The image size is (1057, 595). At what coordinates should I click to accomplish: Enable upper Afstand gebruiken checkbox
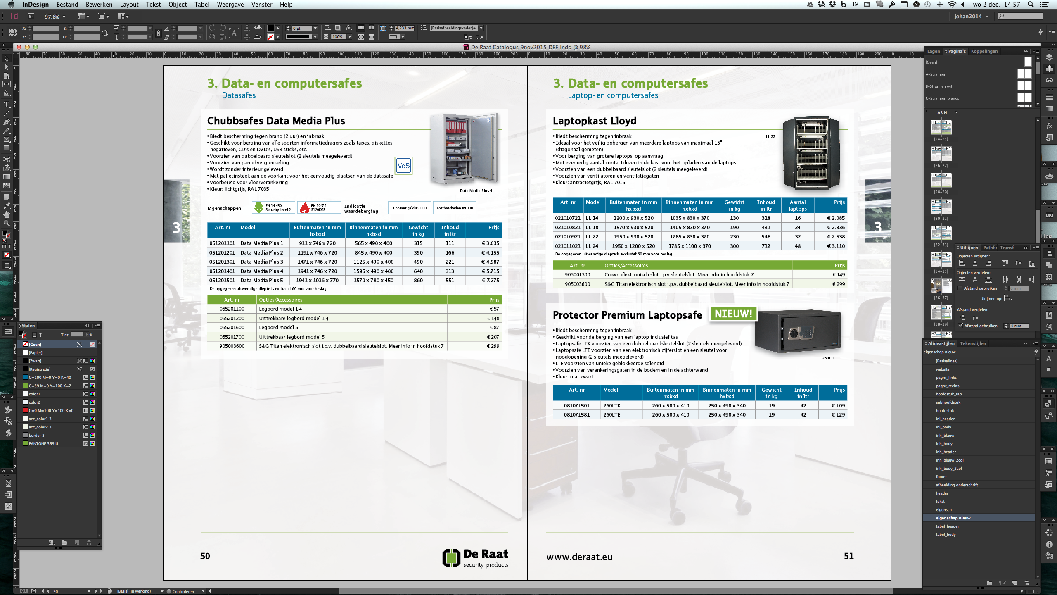(960, 288)
